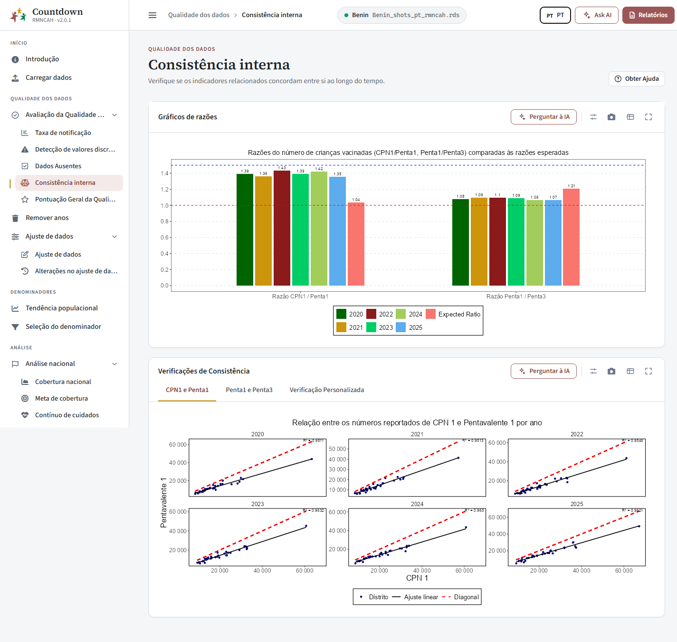
Task: Open chart settings sliders in Gráficos de razões
Action: tap(593, 117)
